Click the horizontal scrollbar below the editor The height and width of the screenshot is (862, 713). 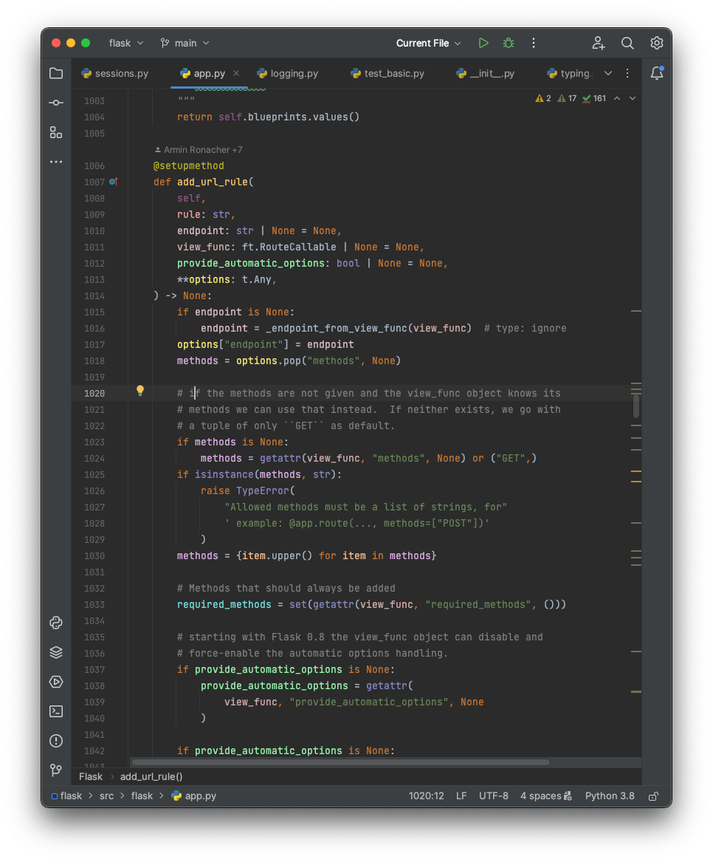coord(340,762)
